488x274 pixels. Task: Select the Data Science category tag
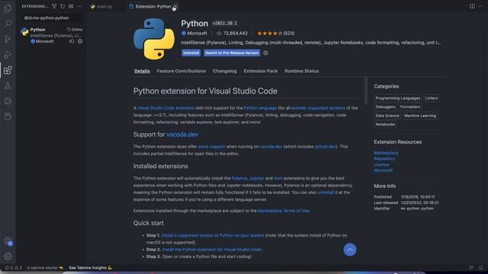387,116
